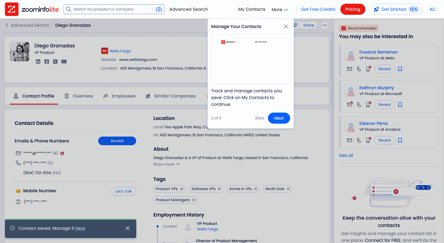Viewport: 444px width, 243px height.
Task: Click Back in the contacts tour popup
Action: (x=260, y=118)
